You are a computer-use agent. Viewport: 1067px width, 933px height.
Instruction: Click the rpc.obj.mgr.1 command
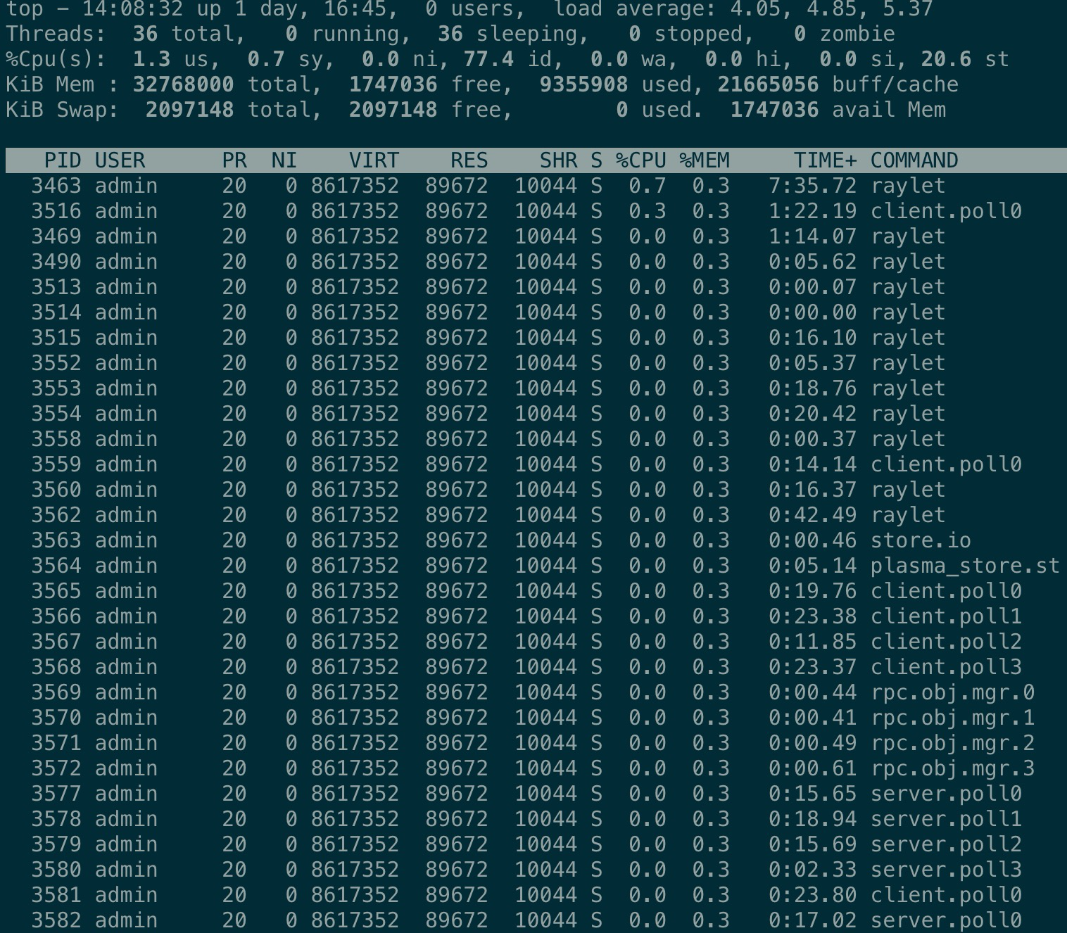pos(952,718)
